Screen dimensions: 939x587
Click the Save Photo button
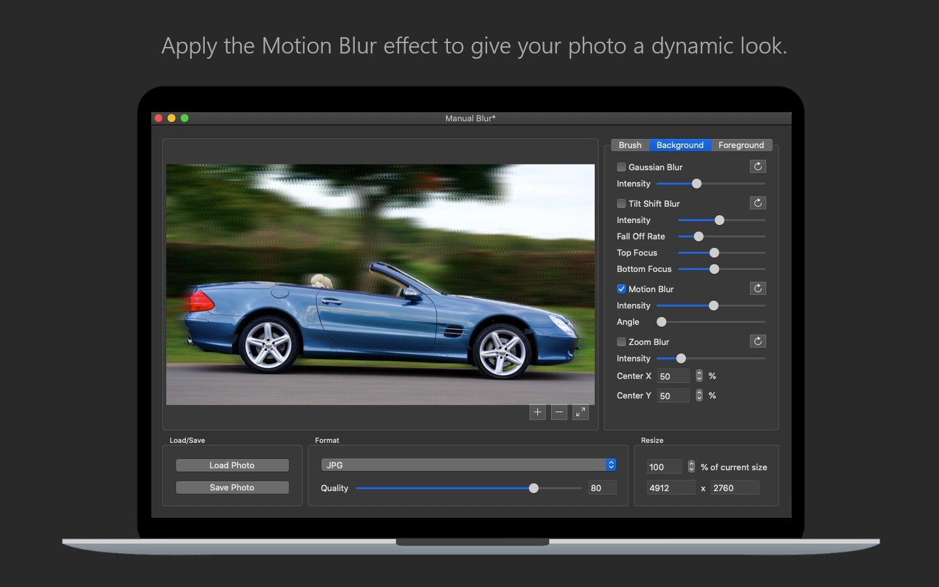click(232, 487)
